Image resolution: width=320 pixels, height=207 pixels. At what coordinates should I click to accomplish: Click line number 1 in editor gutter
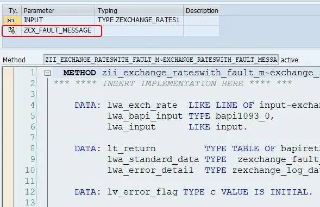click(32, 73)
